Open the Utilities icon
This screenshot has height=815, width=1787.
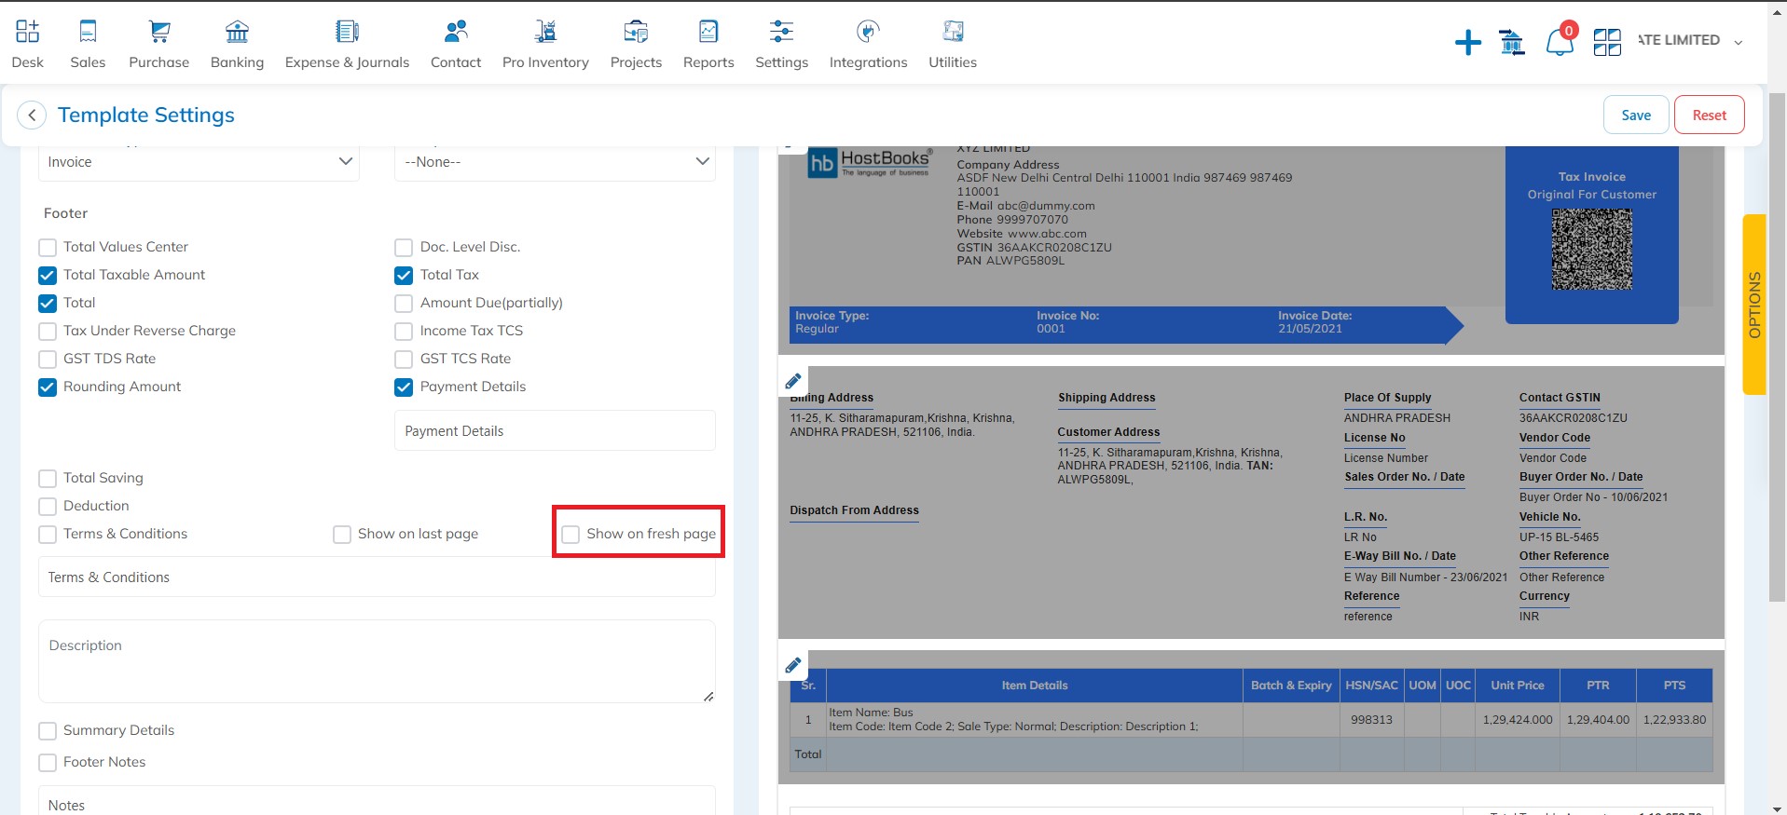(x=953, y=32)
